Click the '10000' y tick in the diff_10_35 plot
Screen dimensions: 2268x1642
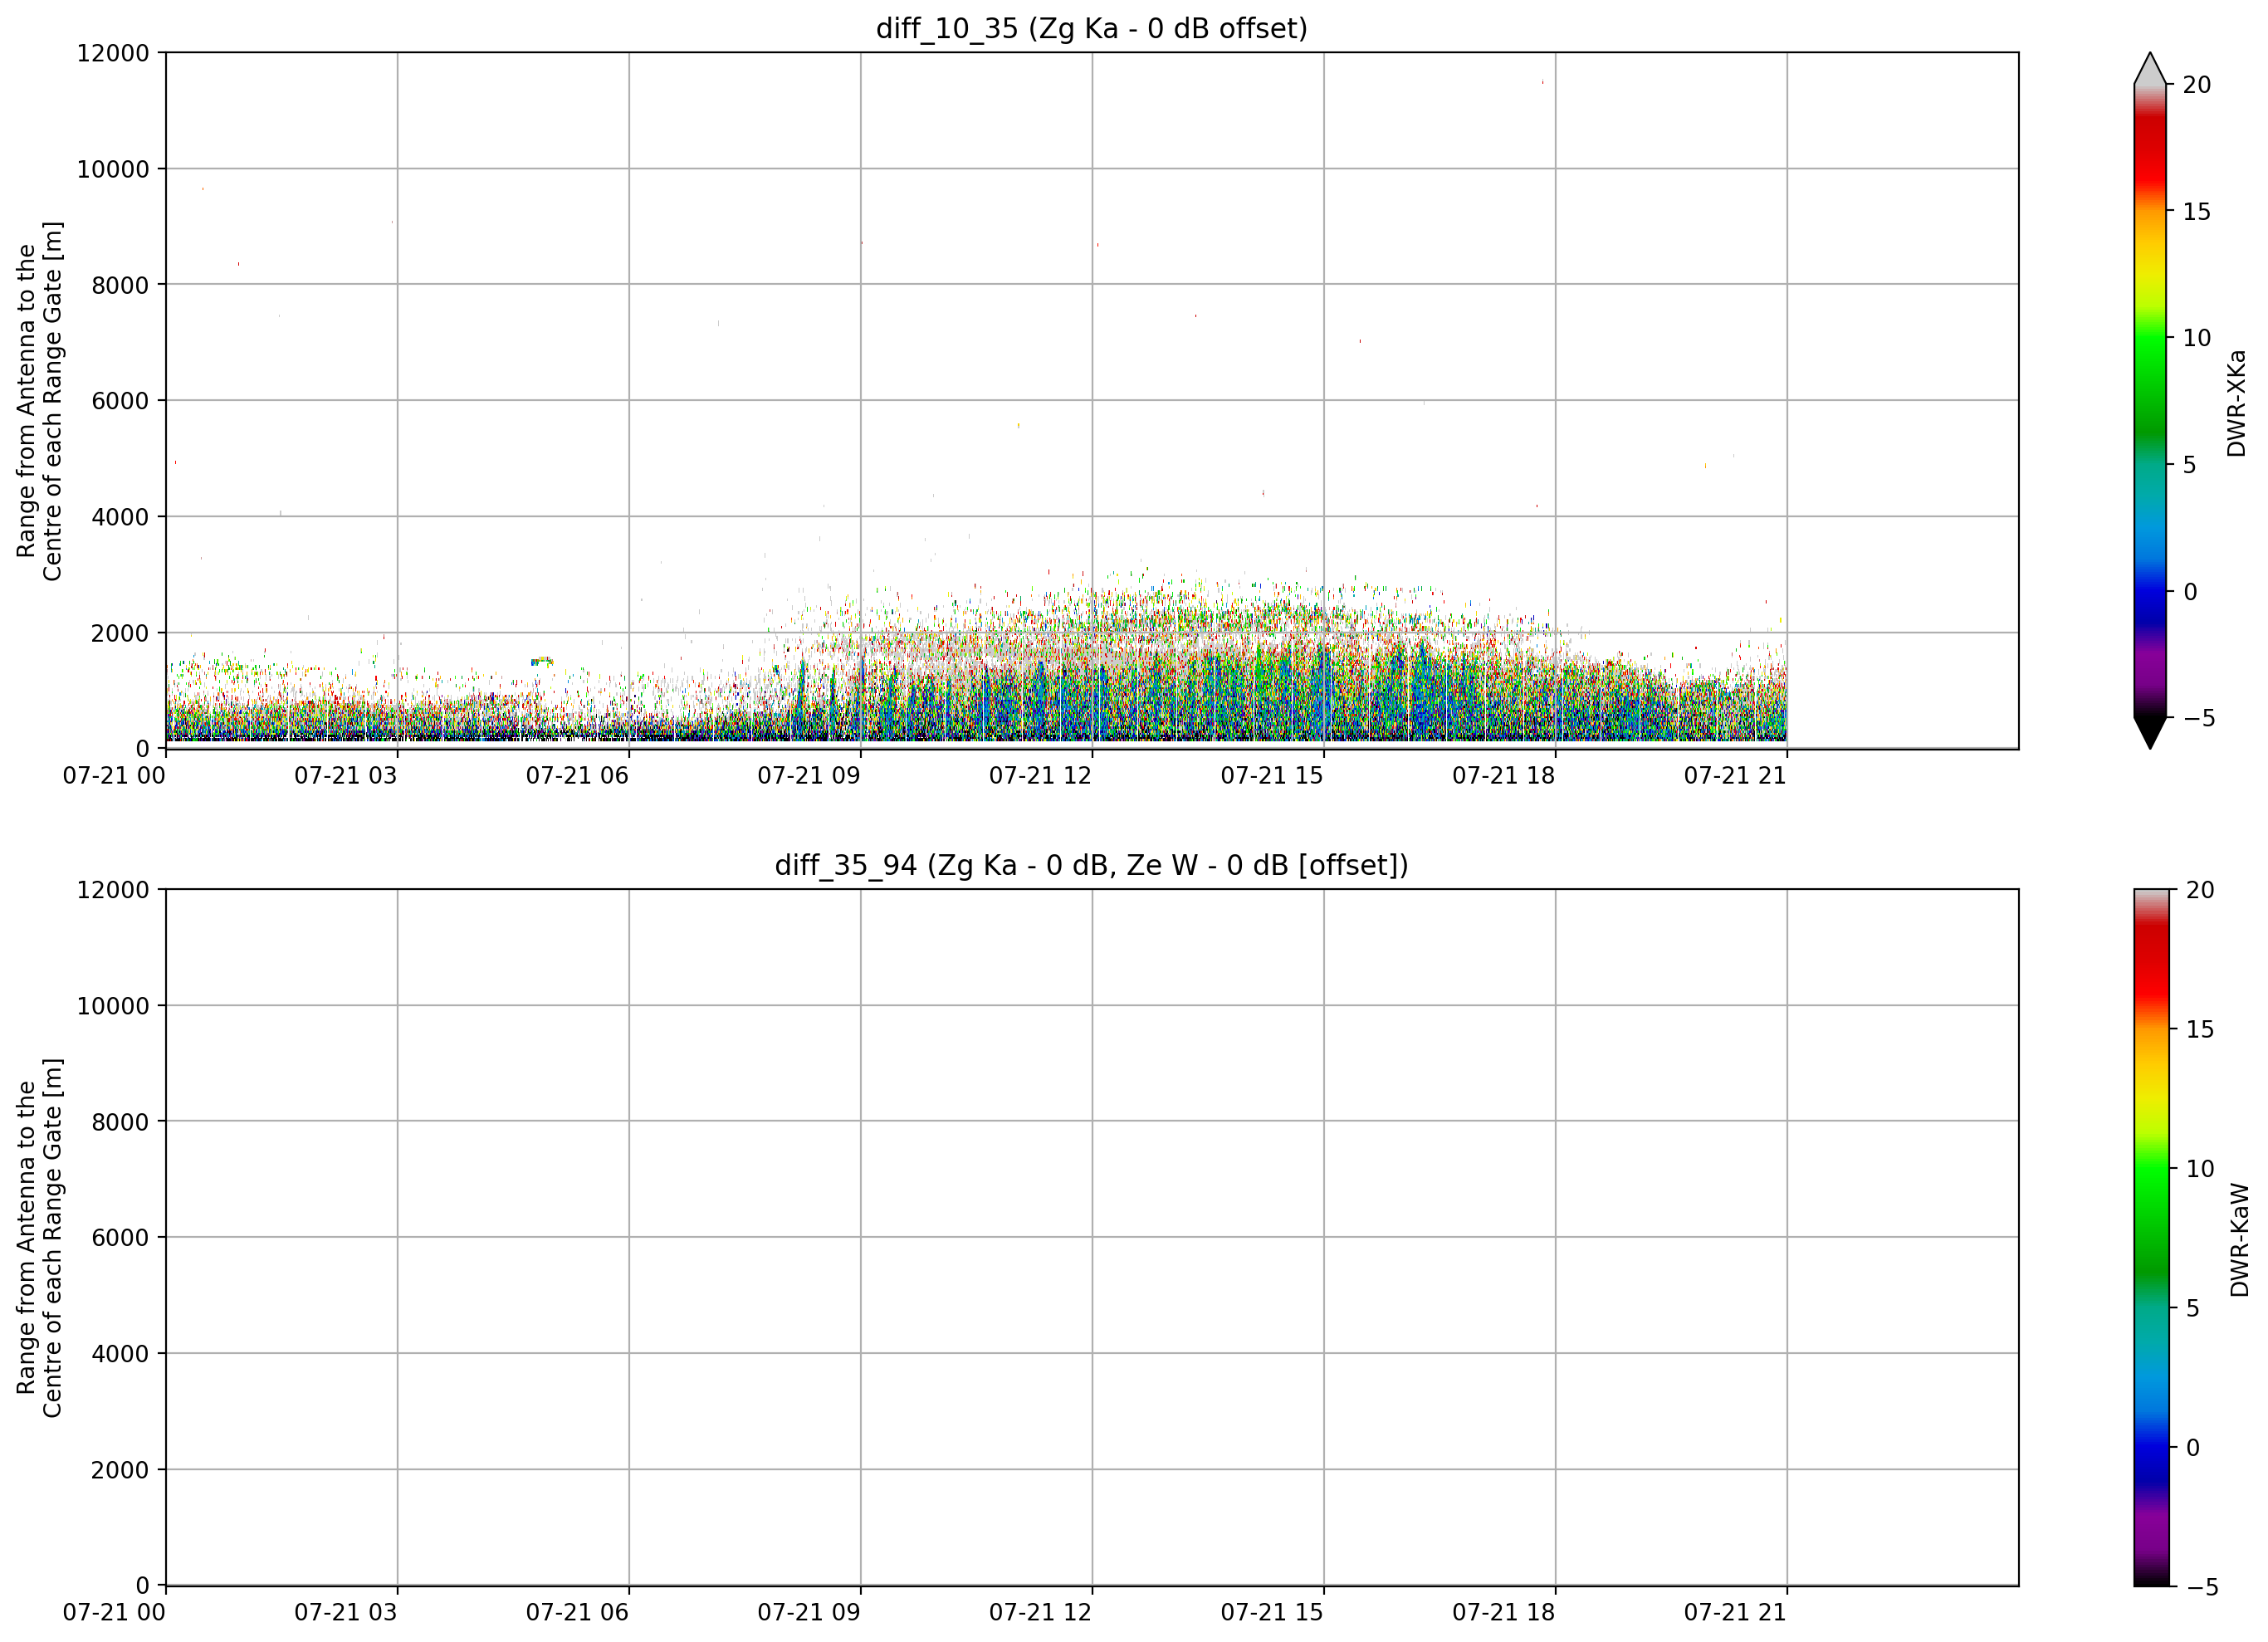[113, 169]
